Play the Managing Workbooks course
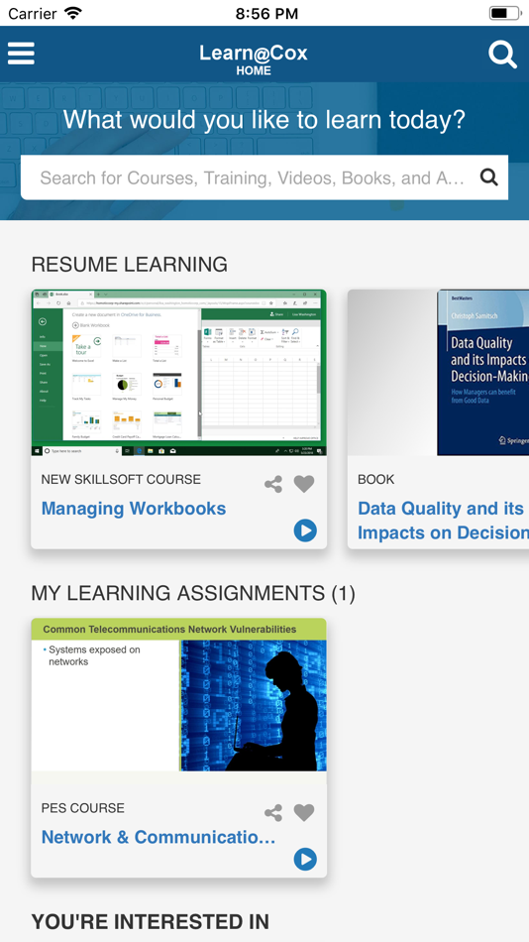The image size is (529, 942). pyautogui.click(x=305, y=530)
